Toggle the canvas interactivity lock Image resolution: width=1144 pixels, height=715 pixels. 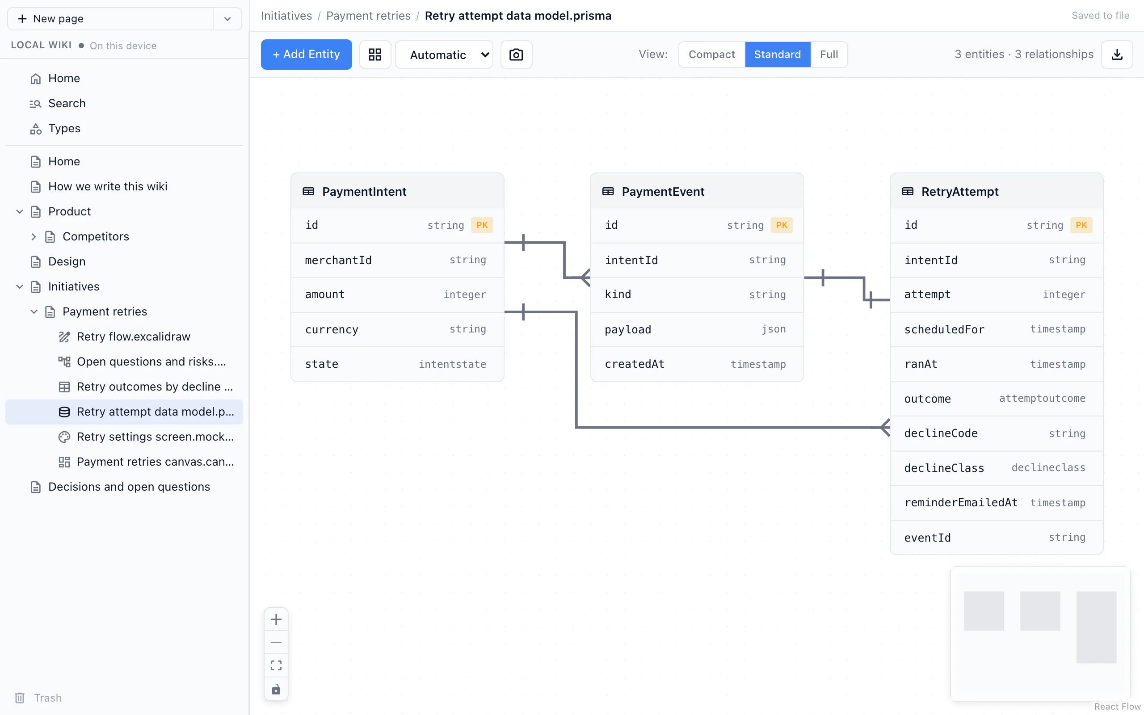coord(276,689)
